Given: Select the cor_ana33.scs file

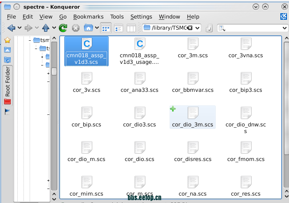Looking at the screenshot, I should pyautogui.click(x=140, y=83).
